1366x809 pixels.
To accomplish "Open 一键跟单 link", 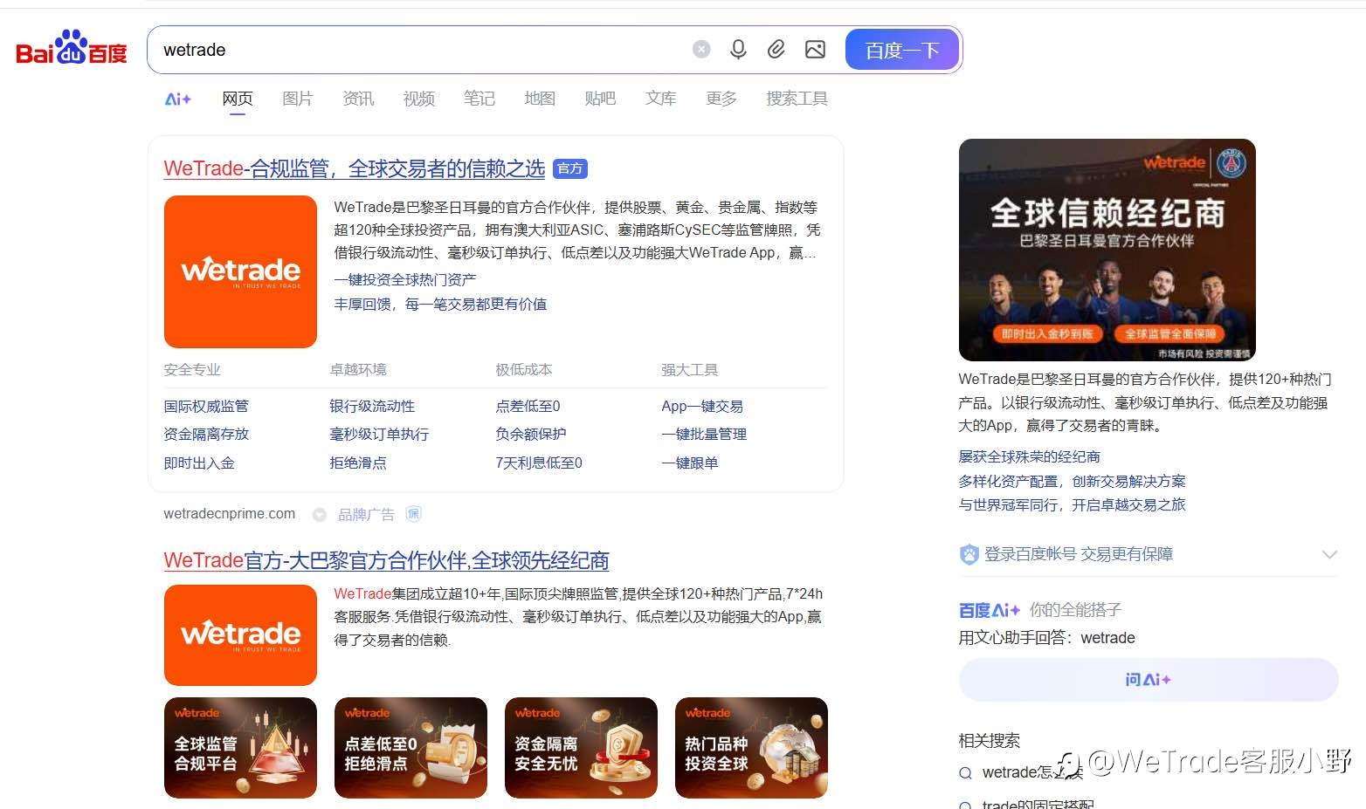I will [690, 463].
